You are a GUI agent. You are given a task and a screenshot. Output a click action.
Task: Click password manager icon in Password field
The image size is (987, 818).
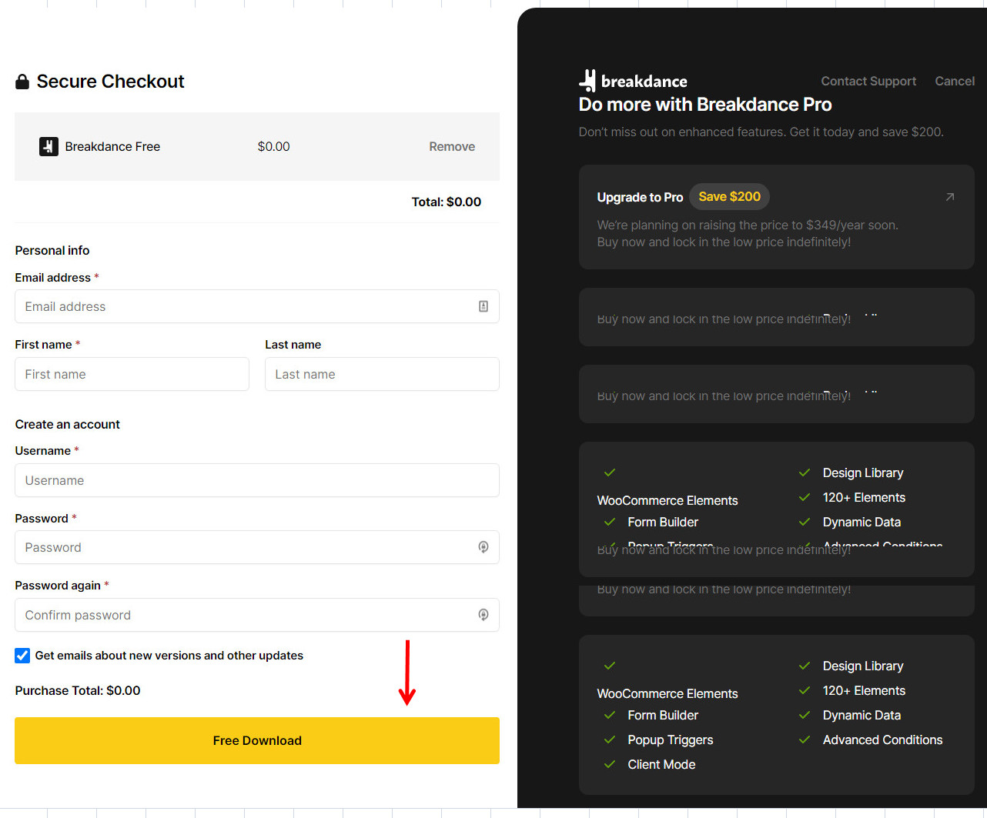click(x=483, y=547)
